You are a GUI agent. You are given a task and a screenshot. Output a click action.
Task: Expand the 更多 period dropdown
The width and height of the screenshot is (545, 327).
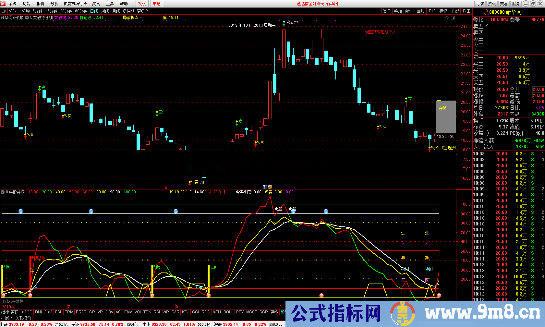142,11
